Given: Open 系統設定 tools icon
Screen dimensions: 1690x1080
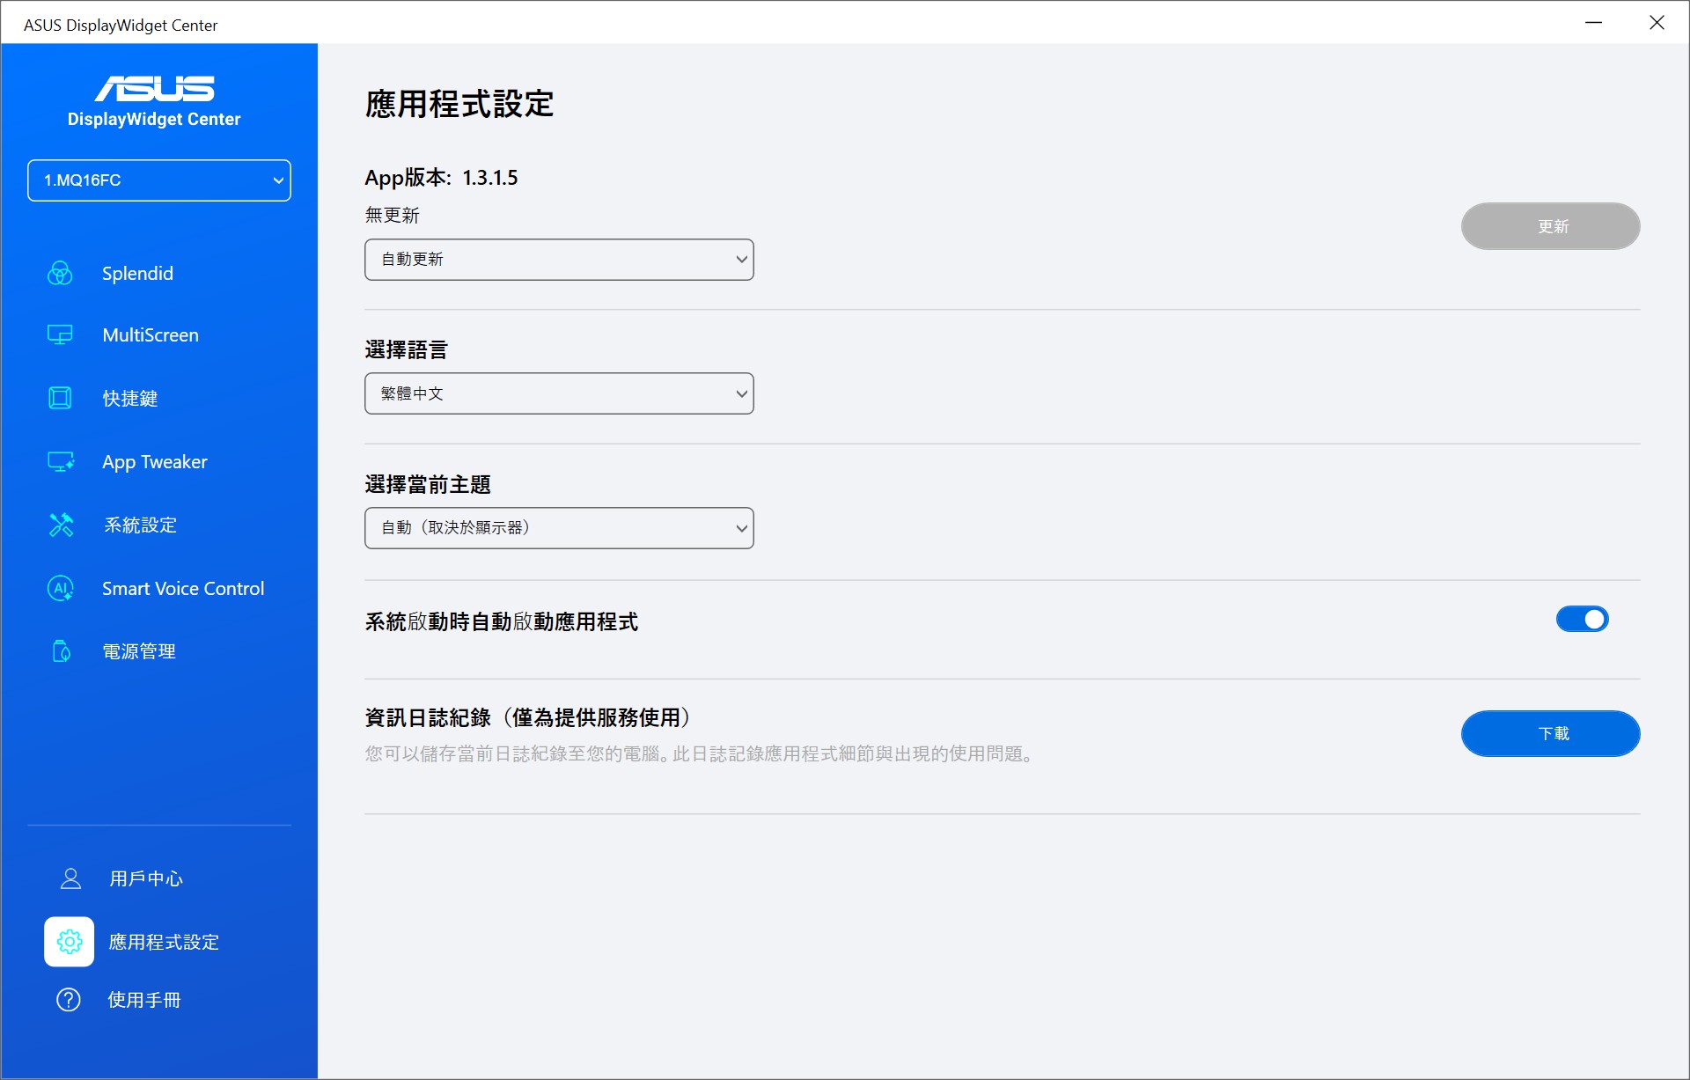Looking at the screenshot, I should [x=61, y=525].
